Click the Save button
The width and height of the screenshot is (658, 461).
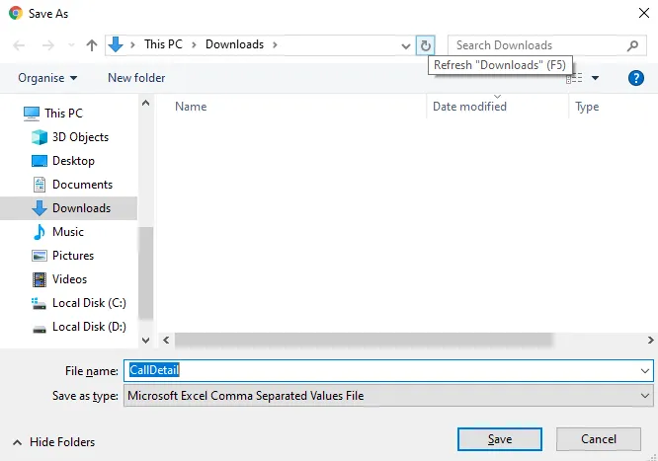(499, 439)
